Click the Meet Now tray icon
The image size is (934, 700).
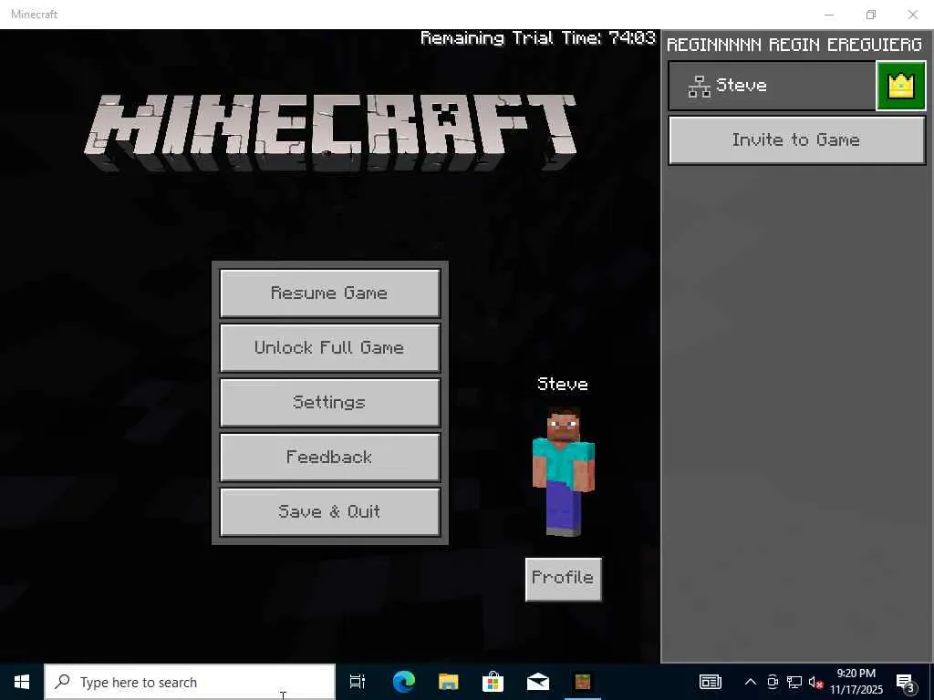(773, 682)
